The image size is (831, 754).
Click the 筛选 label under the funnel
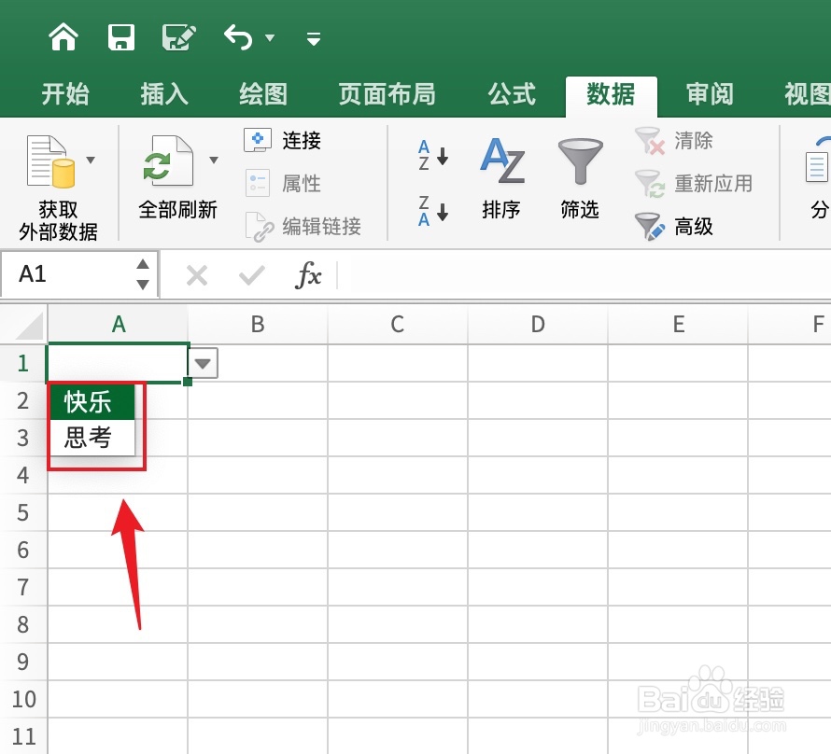coord(580,210)
